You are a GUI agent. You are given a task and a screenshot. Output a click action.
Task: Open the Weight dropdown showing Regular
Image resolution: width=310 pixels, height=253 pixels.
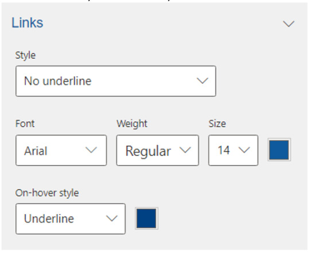click(x=157, y=150)
